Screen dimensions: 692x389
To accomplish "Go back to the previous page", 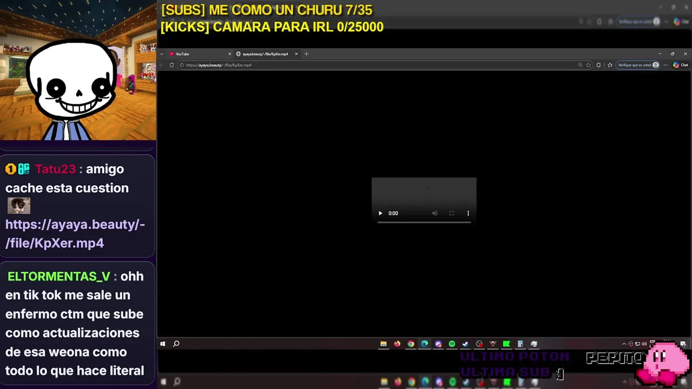I will (161, 65).
